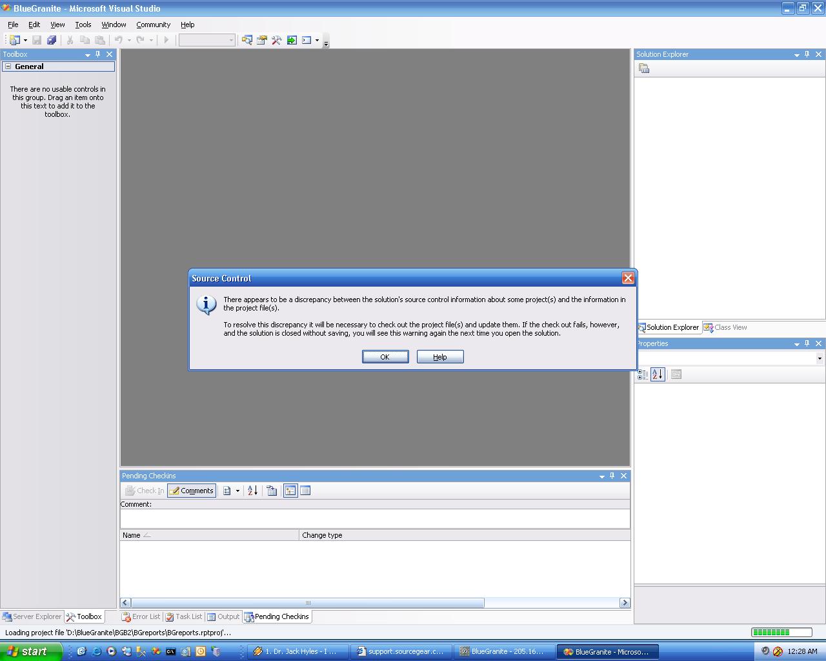
Task: Sort by the Name column header
Action: [x=209, y=535]
